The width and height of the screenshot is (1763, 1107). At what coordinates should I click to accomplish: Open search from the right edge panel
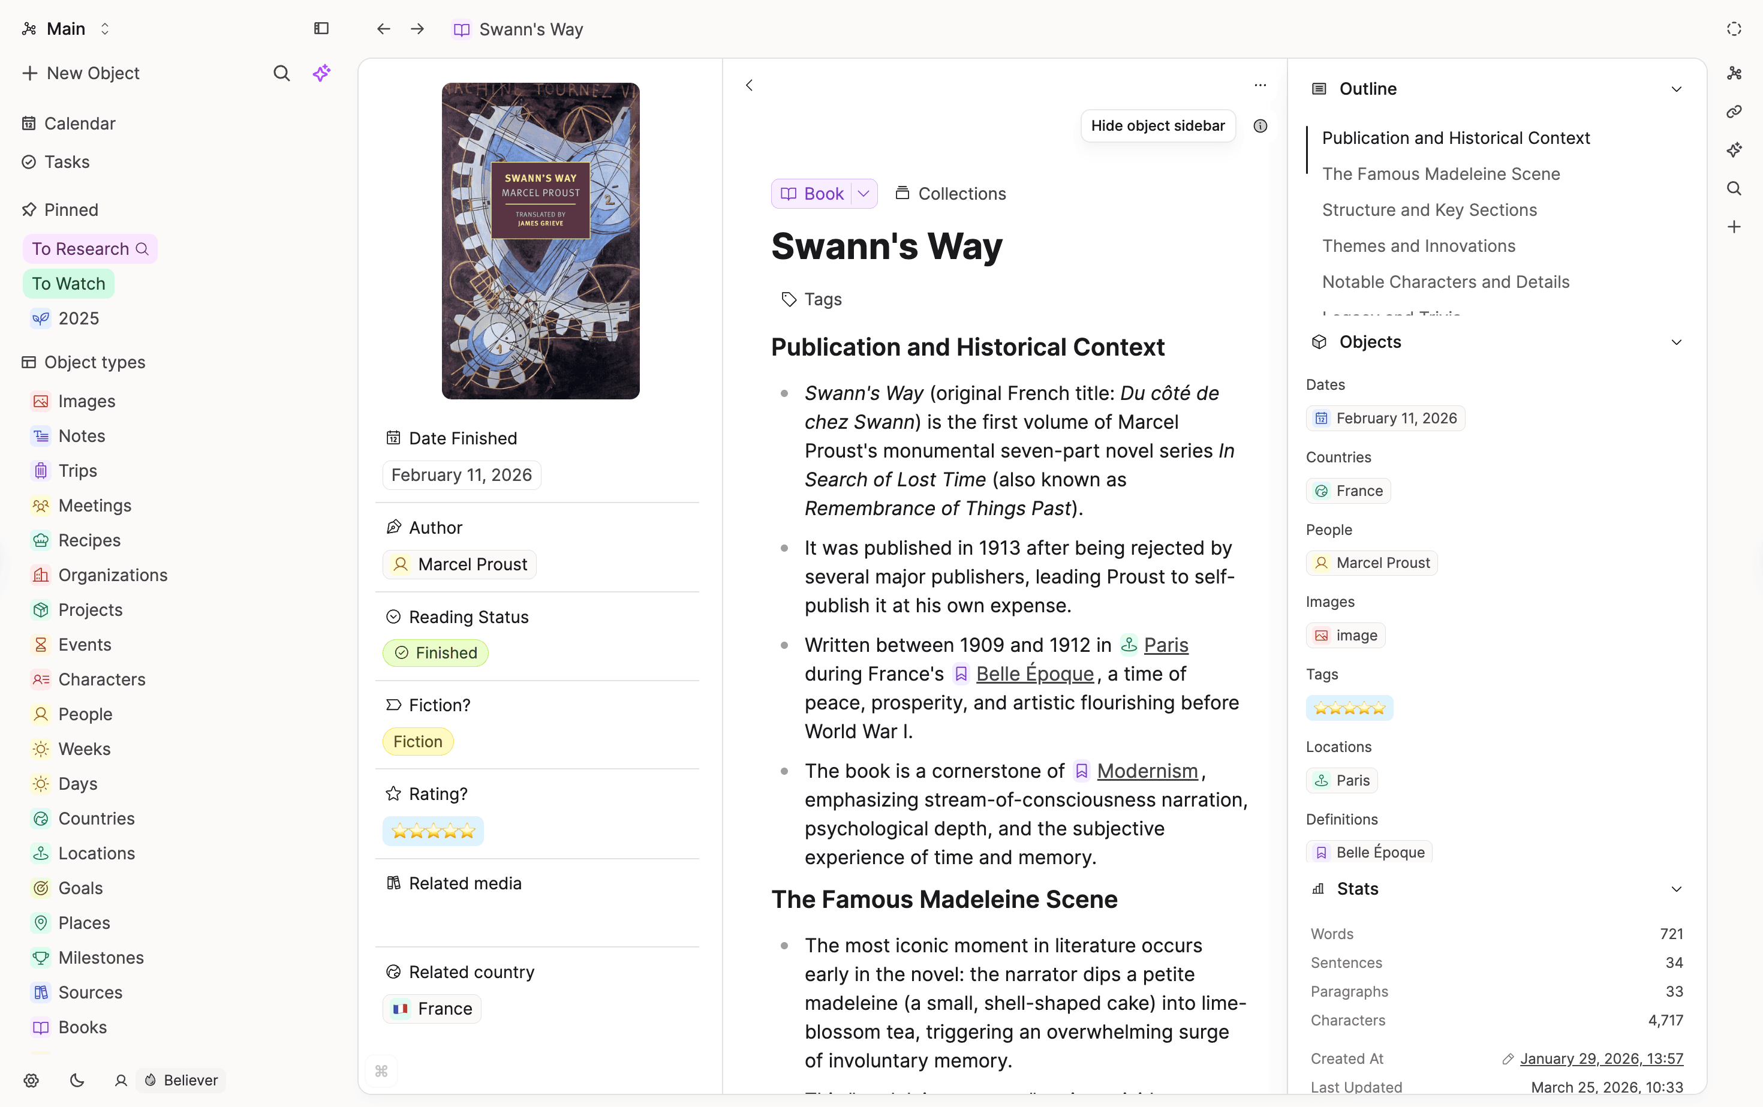1734,188
